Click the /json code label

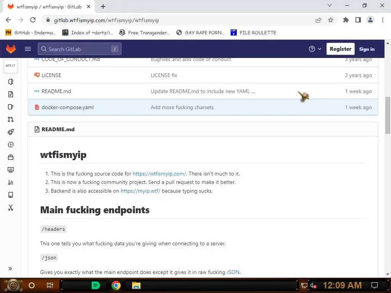coord(49,258)
